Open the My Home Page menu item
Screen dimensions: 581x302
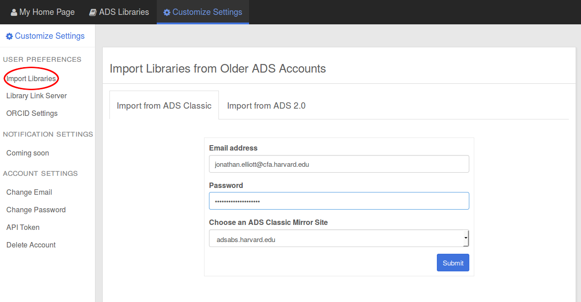(47, 13)
